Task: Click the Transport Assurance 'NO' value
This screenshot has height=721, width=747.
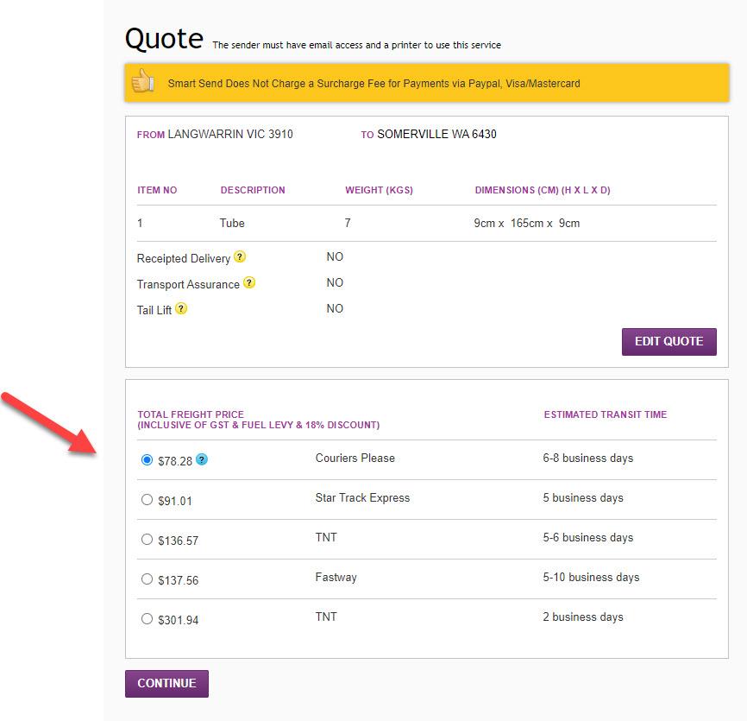Action: tap(335, 282)
